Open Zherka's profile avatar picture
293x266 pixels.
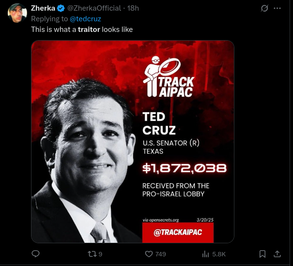tap(17, 14)
